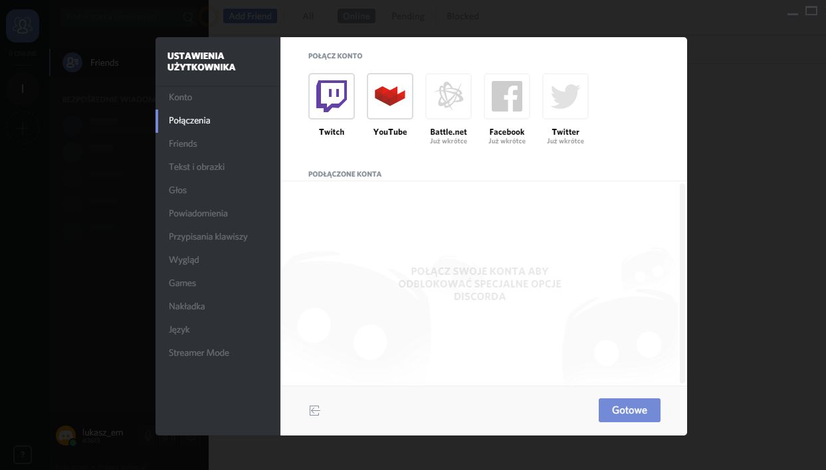This screenshot has width=826, height=470.
Task: Click the search magnifier icon
Action: pos(189,17)
